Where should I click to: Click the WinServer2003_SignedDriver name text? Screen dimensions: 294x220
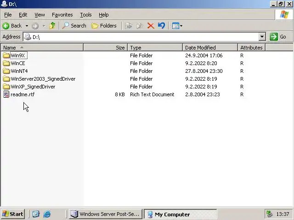tap(43, 79)
